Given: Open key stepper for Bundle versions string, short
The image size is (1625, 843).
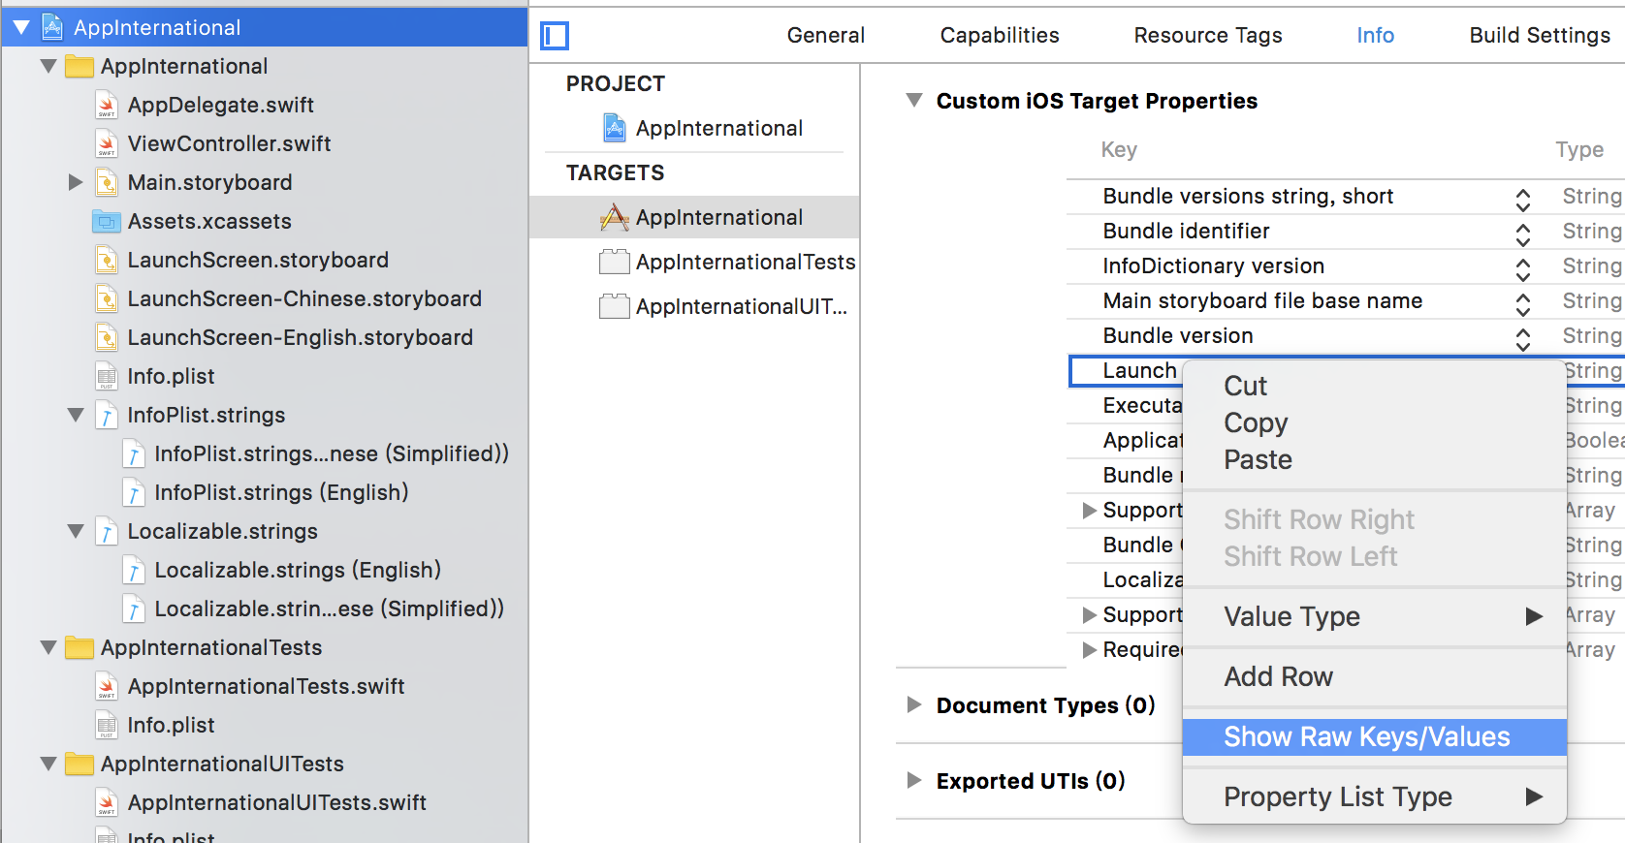Looking at the screenshot, I should point(1523,200).
